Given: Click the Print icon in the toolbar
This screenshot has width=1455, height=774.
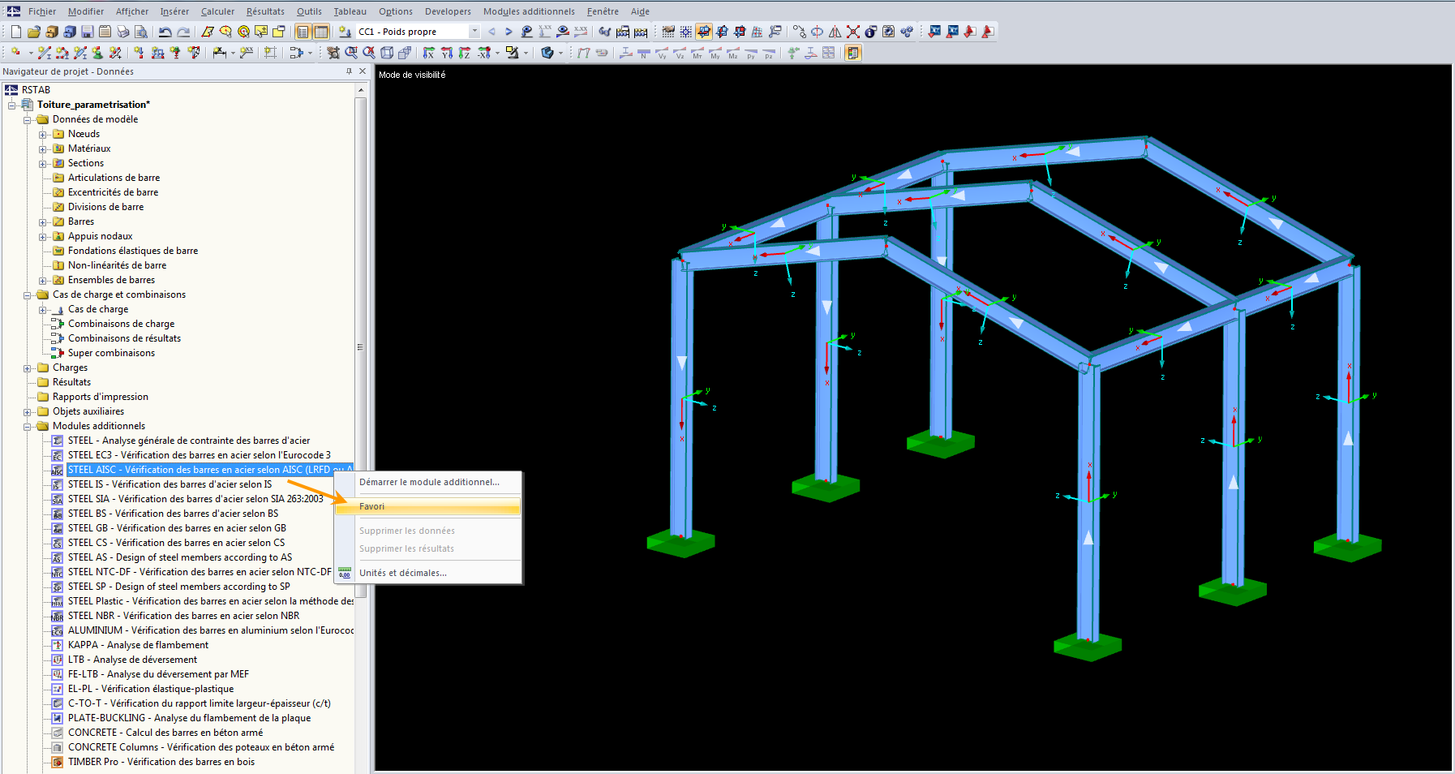Looking at the screenshot, I should pyautogui.click(x=122, y=32).
